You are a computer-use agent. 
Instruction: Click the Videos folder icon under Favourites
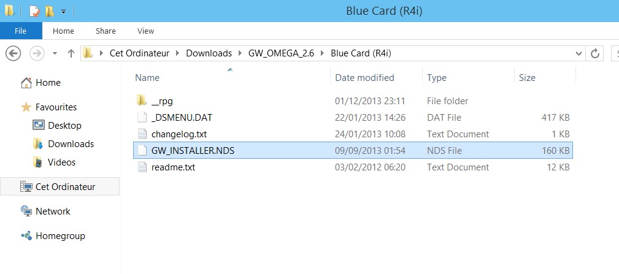coord(38,162)
